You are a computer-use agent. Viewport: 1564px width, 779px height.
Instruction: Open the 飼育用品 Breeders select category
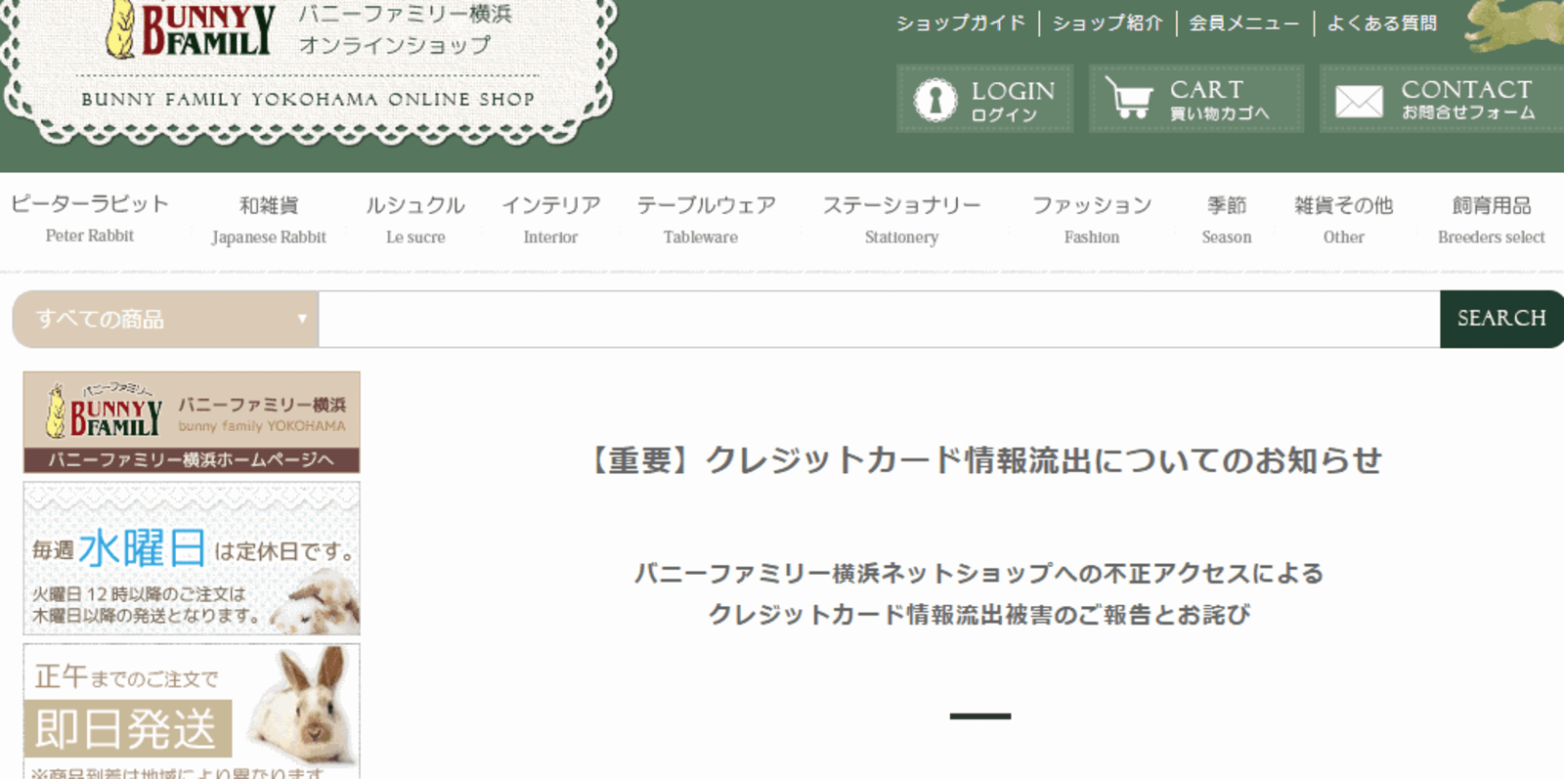click(1492, 220)
